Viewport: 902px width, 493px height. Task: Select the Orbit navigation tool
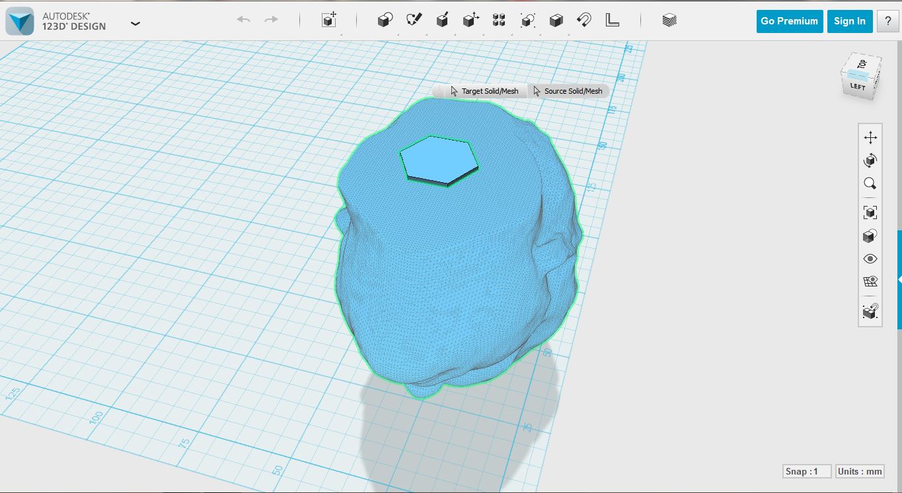click(870, 160)
